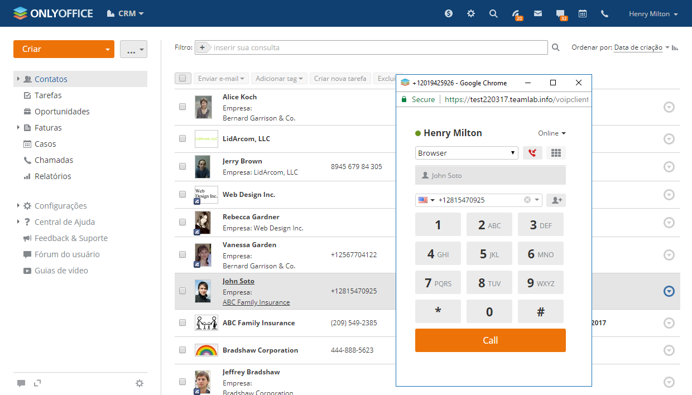The height and width of the screenshot is (395, 692).
Task: Click the Talk chat icon in header
Action: pyautogui.click(x=560, y=13)
